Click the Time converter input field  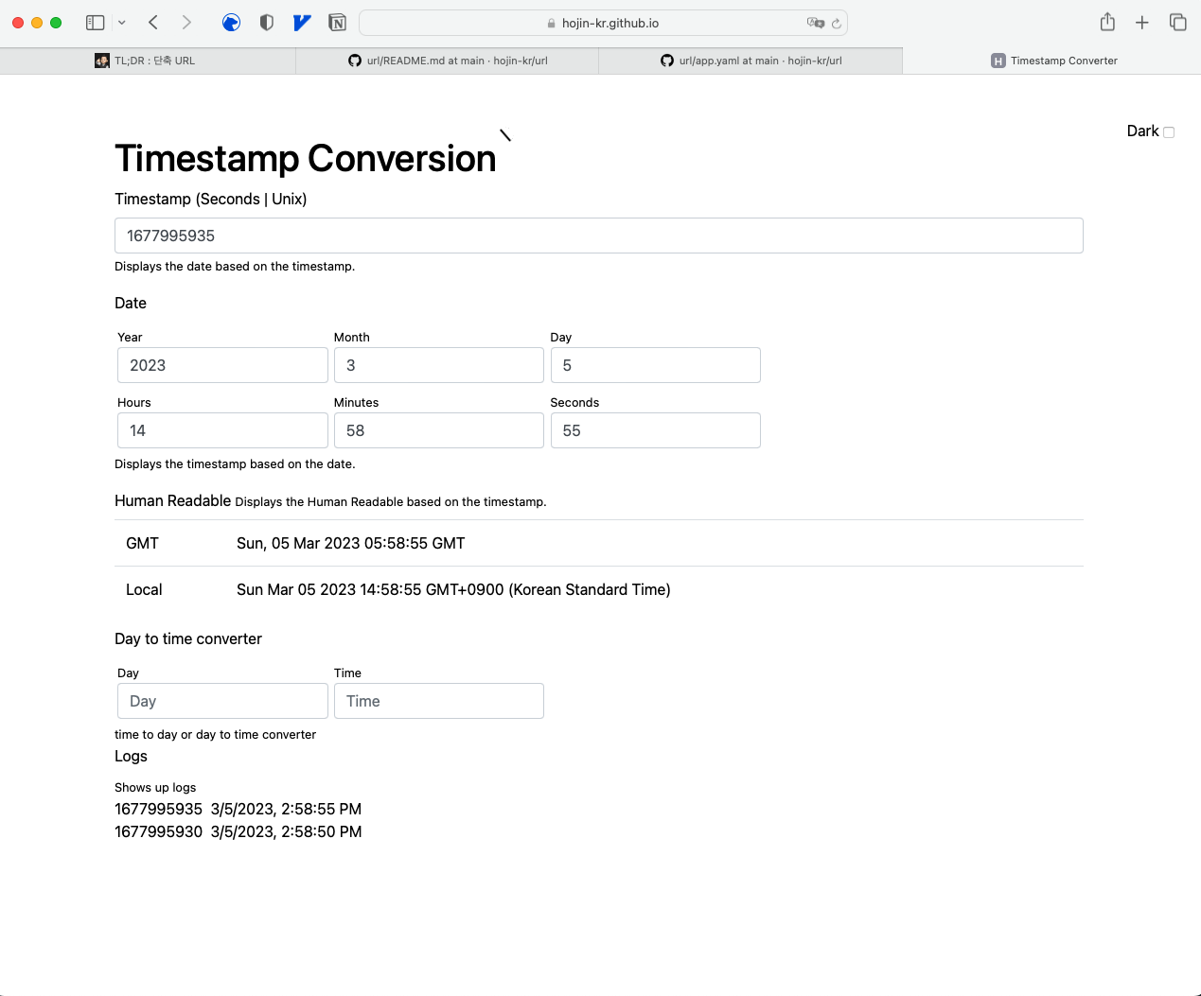pyautogui.click(x=438, y=701)
